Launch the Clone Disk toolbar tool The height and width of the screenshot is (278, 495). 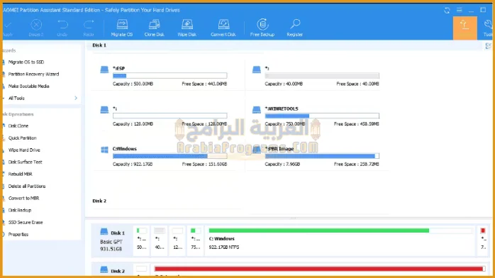(x=154, y=28)
